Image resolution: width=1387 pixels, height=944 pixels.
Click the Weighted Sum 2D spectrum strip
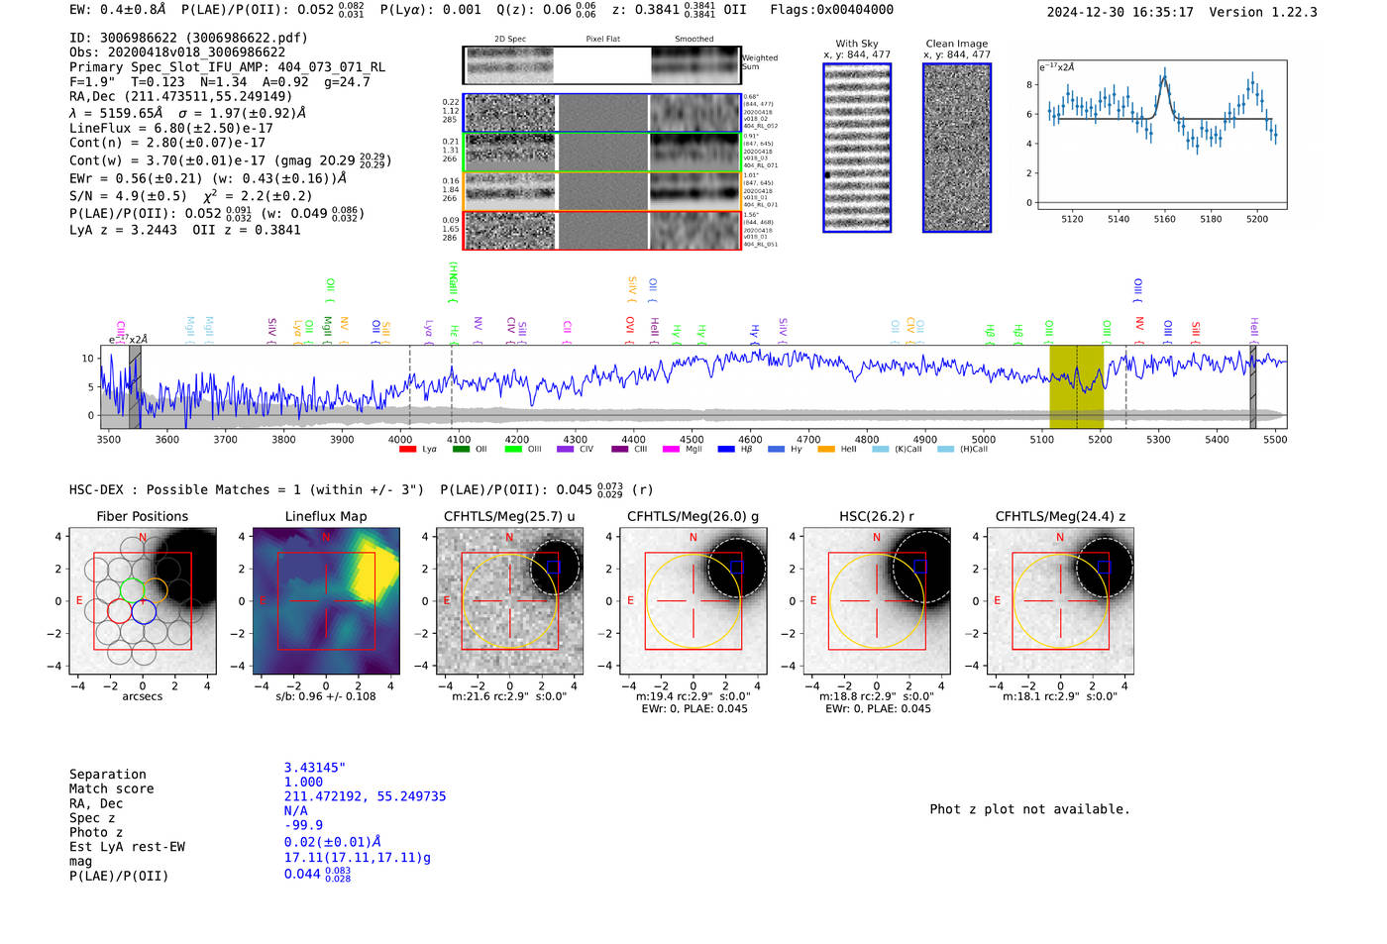[602, 65]
